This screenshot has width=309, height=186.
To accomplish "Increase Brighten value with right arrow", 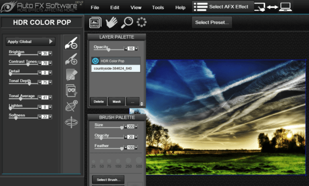I will [50, 54].
